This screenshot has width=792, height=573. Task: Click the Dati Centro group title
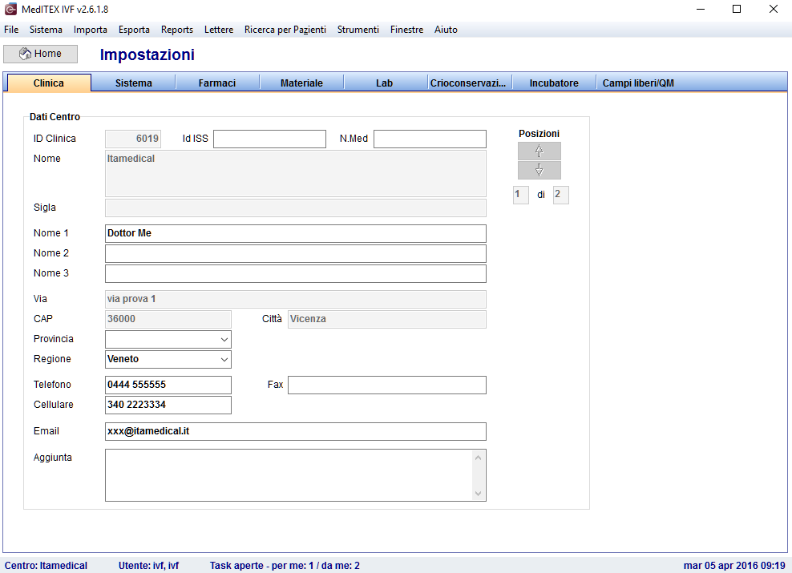click(55, 117)
